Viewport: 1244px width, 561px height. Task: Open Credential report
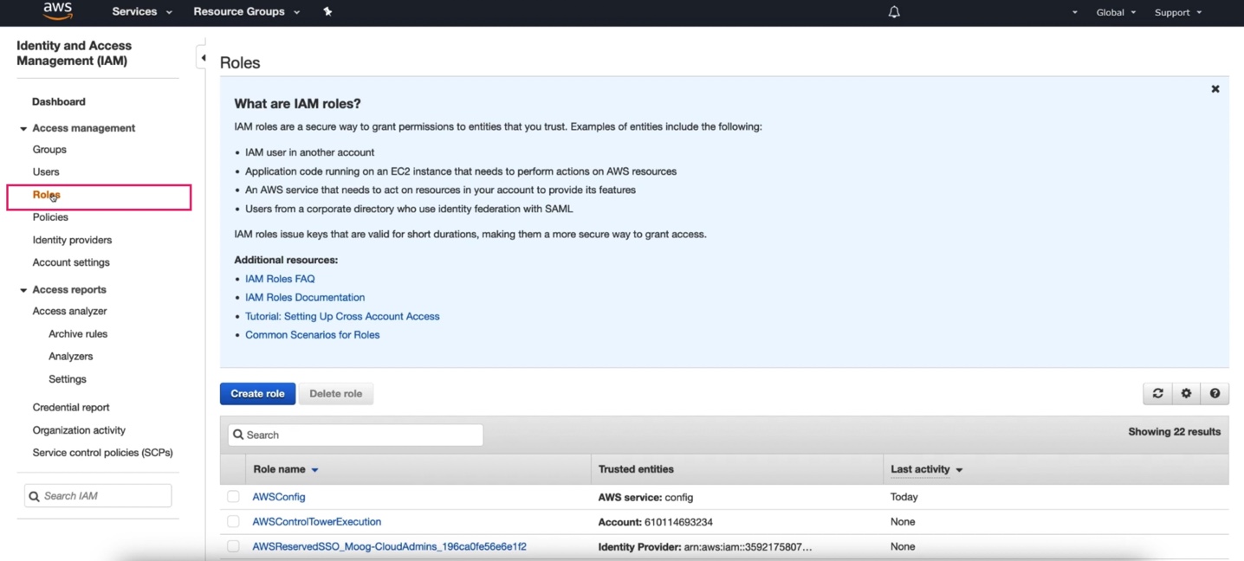[x=71, y=407]
